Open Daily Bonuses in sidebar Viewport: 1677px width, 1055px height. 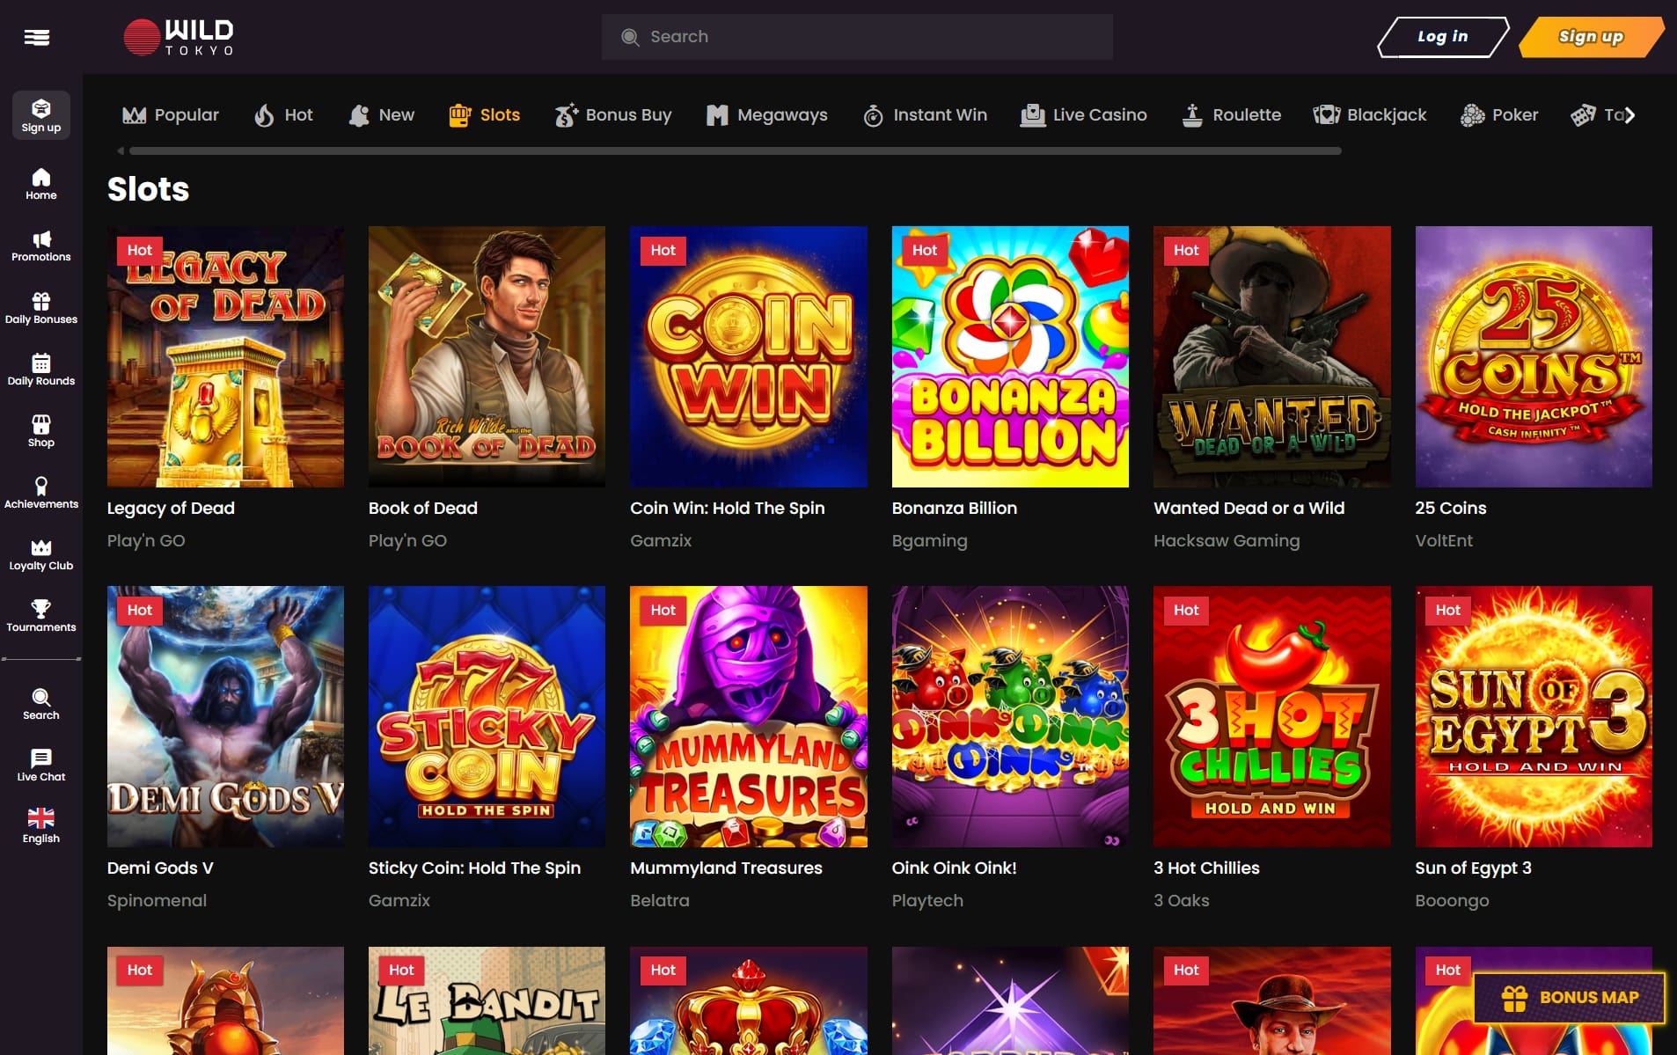point(41,308)
